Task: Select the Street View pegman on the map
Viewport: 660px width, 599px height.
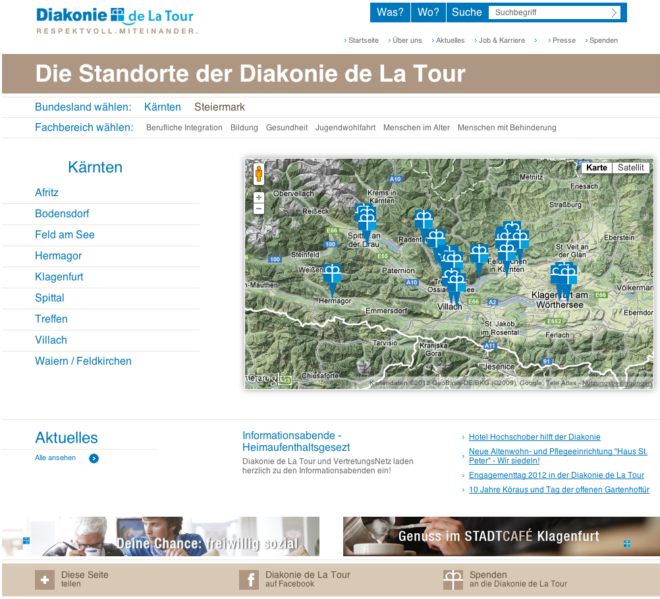Action: point(259,174)
